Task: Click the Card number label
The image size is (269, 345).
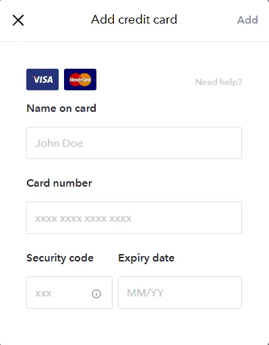Action: click(x=59, y=183)
